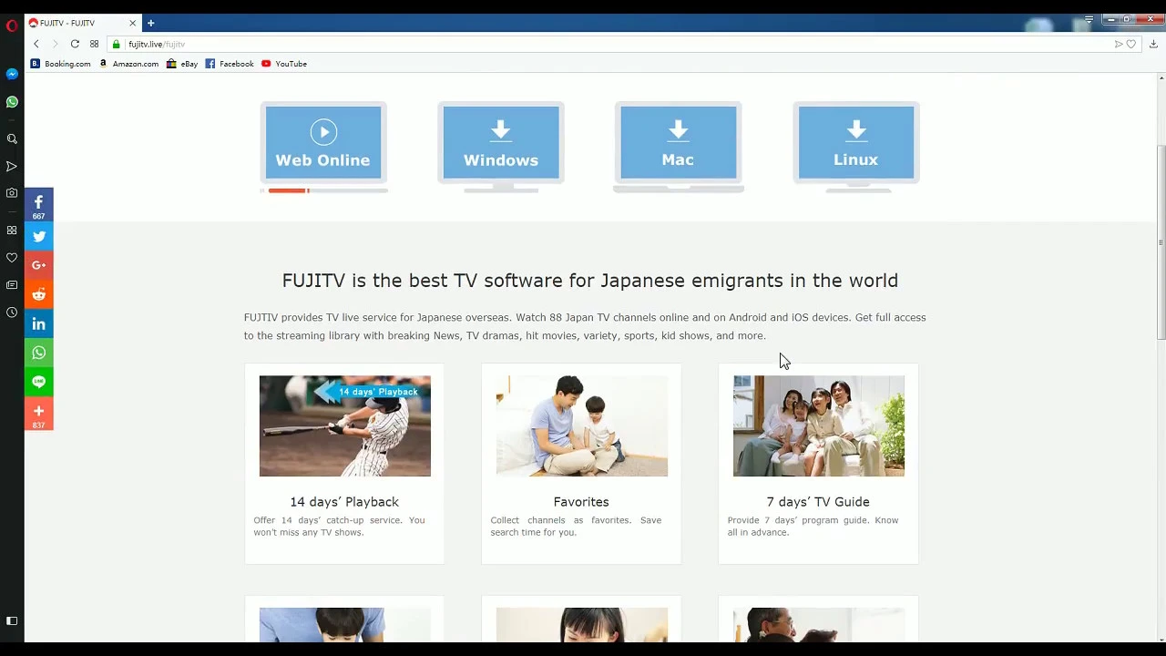The width and height of the screenshot is (1166, 656).
Task: Click the 7 days' TV Guide title
Action: tap(818, 502)
